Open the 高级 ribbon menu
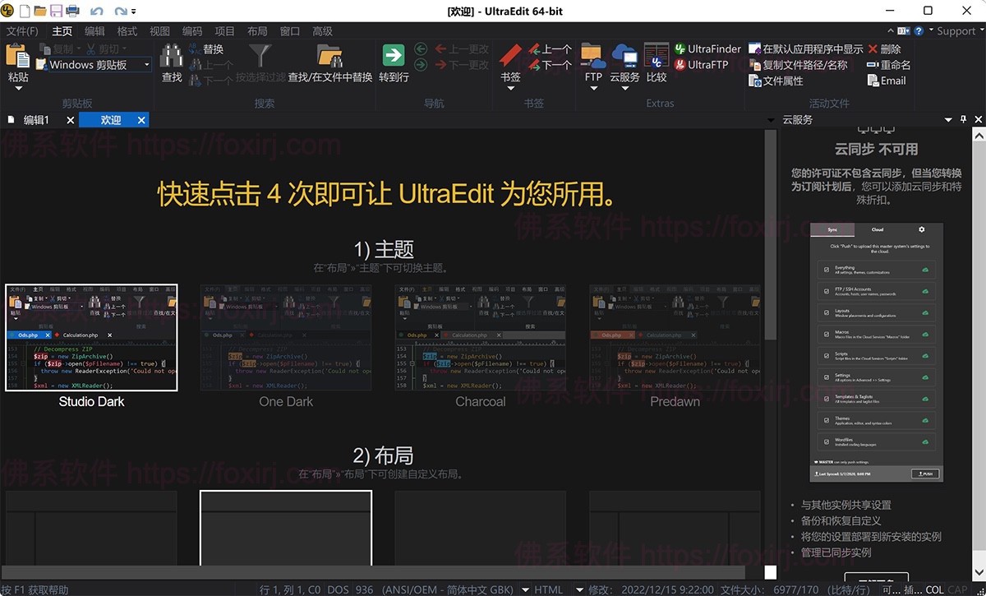The width and height of the screenshot is (986, 596). click(x=322, y=30)
